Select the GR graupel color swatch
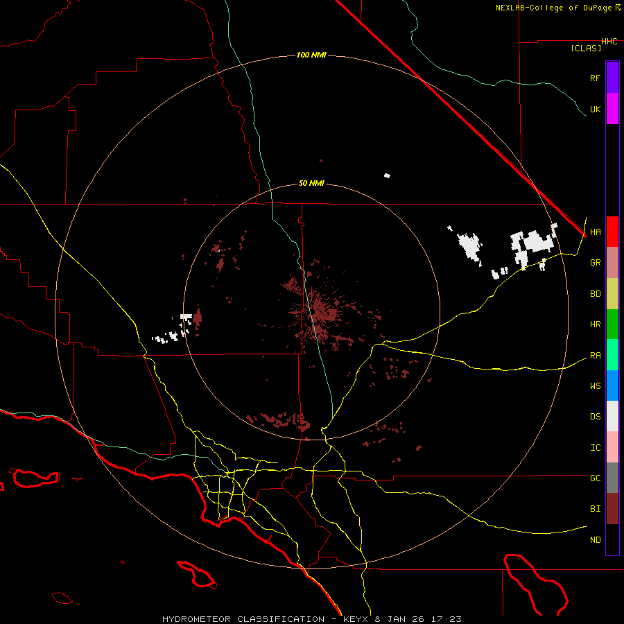Viewport: 624px width, 624px height. (x=612, y=263)
